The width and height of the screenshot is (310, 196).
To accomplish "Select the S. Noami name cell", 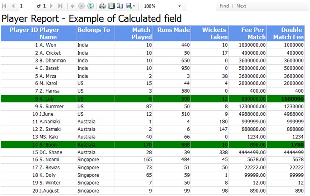I will [x=58, y=160].
